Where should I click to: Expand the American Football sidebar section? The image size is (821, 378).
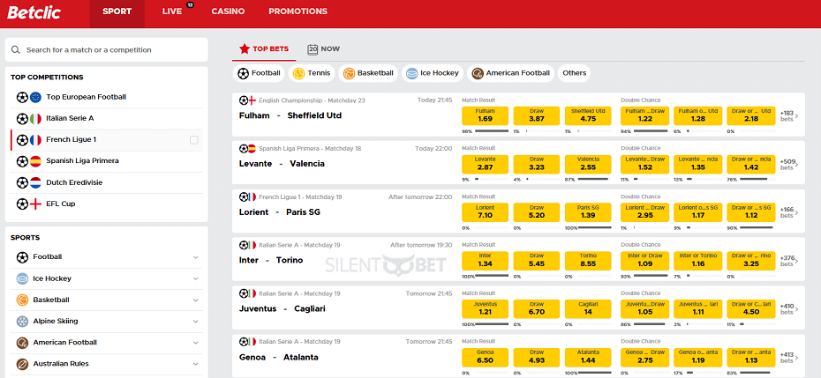click(195, 343)
